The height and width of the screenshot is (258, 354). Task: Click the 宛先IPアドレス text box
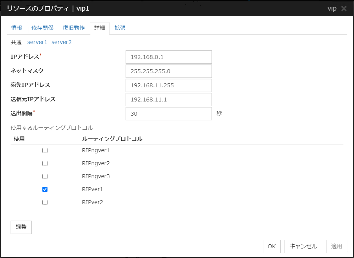[168, 85]
